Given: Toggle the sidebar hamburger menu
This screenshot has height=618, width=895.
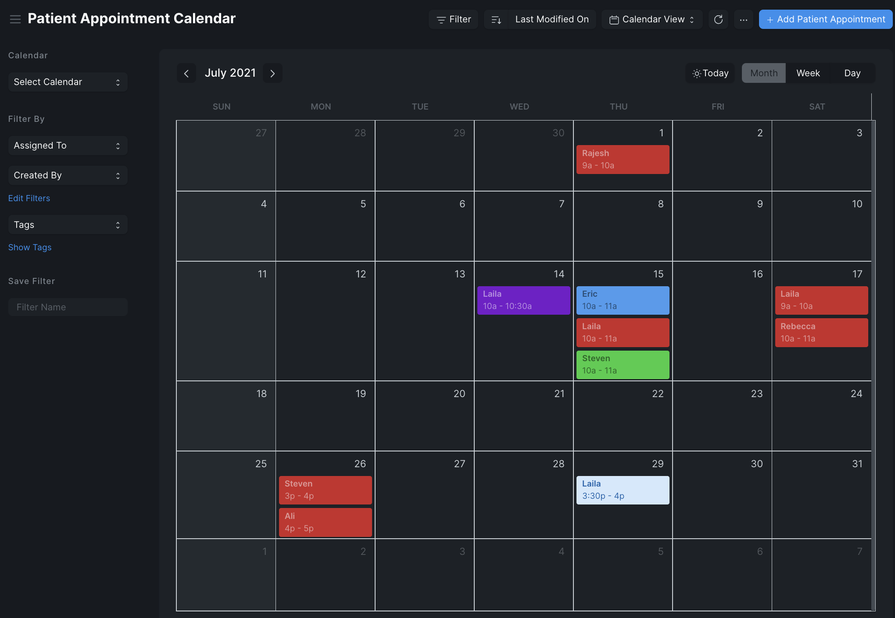Looking at the screenshot, I should tap(15, 19).
